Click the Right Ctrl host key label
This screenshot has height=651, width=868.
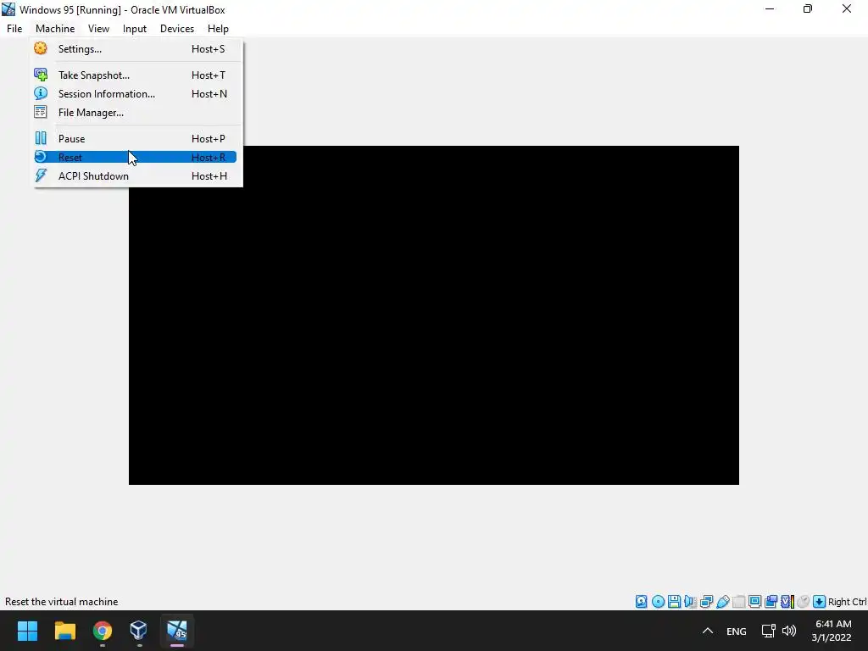847,602
